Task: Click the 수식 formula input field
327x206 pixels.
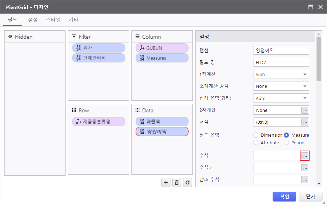Action: click(x=276, y=156)
